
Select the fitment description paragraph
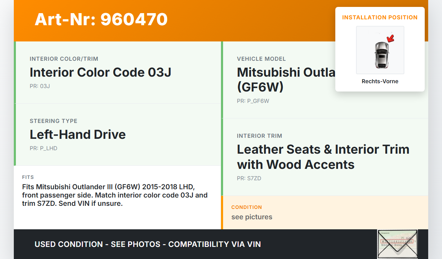(115, 195)
